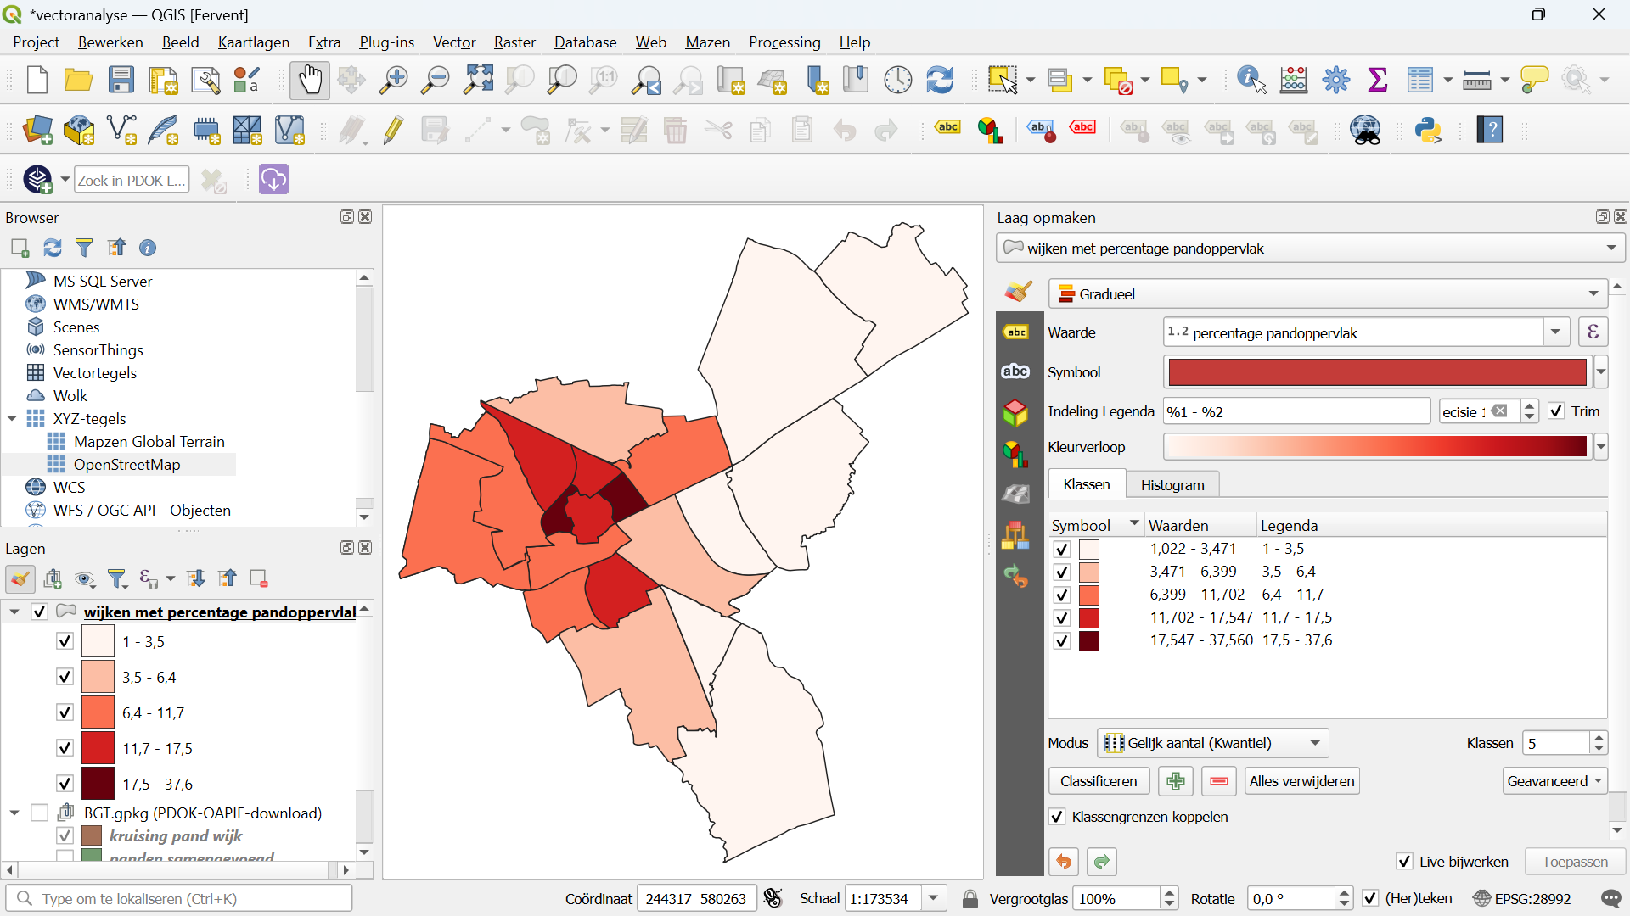The height and width of the screenshot is (916, 1630).
Task: Toggle the Live bijwerken checkbox
Action: pos(1404,862)
